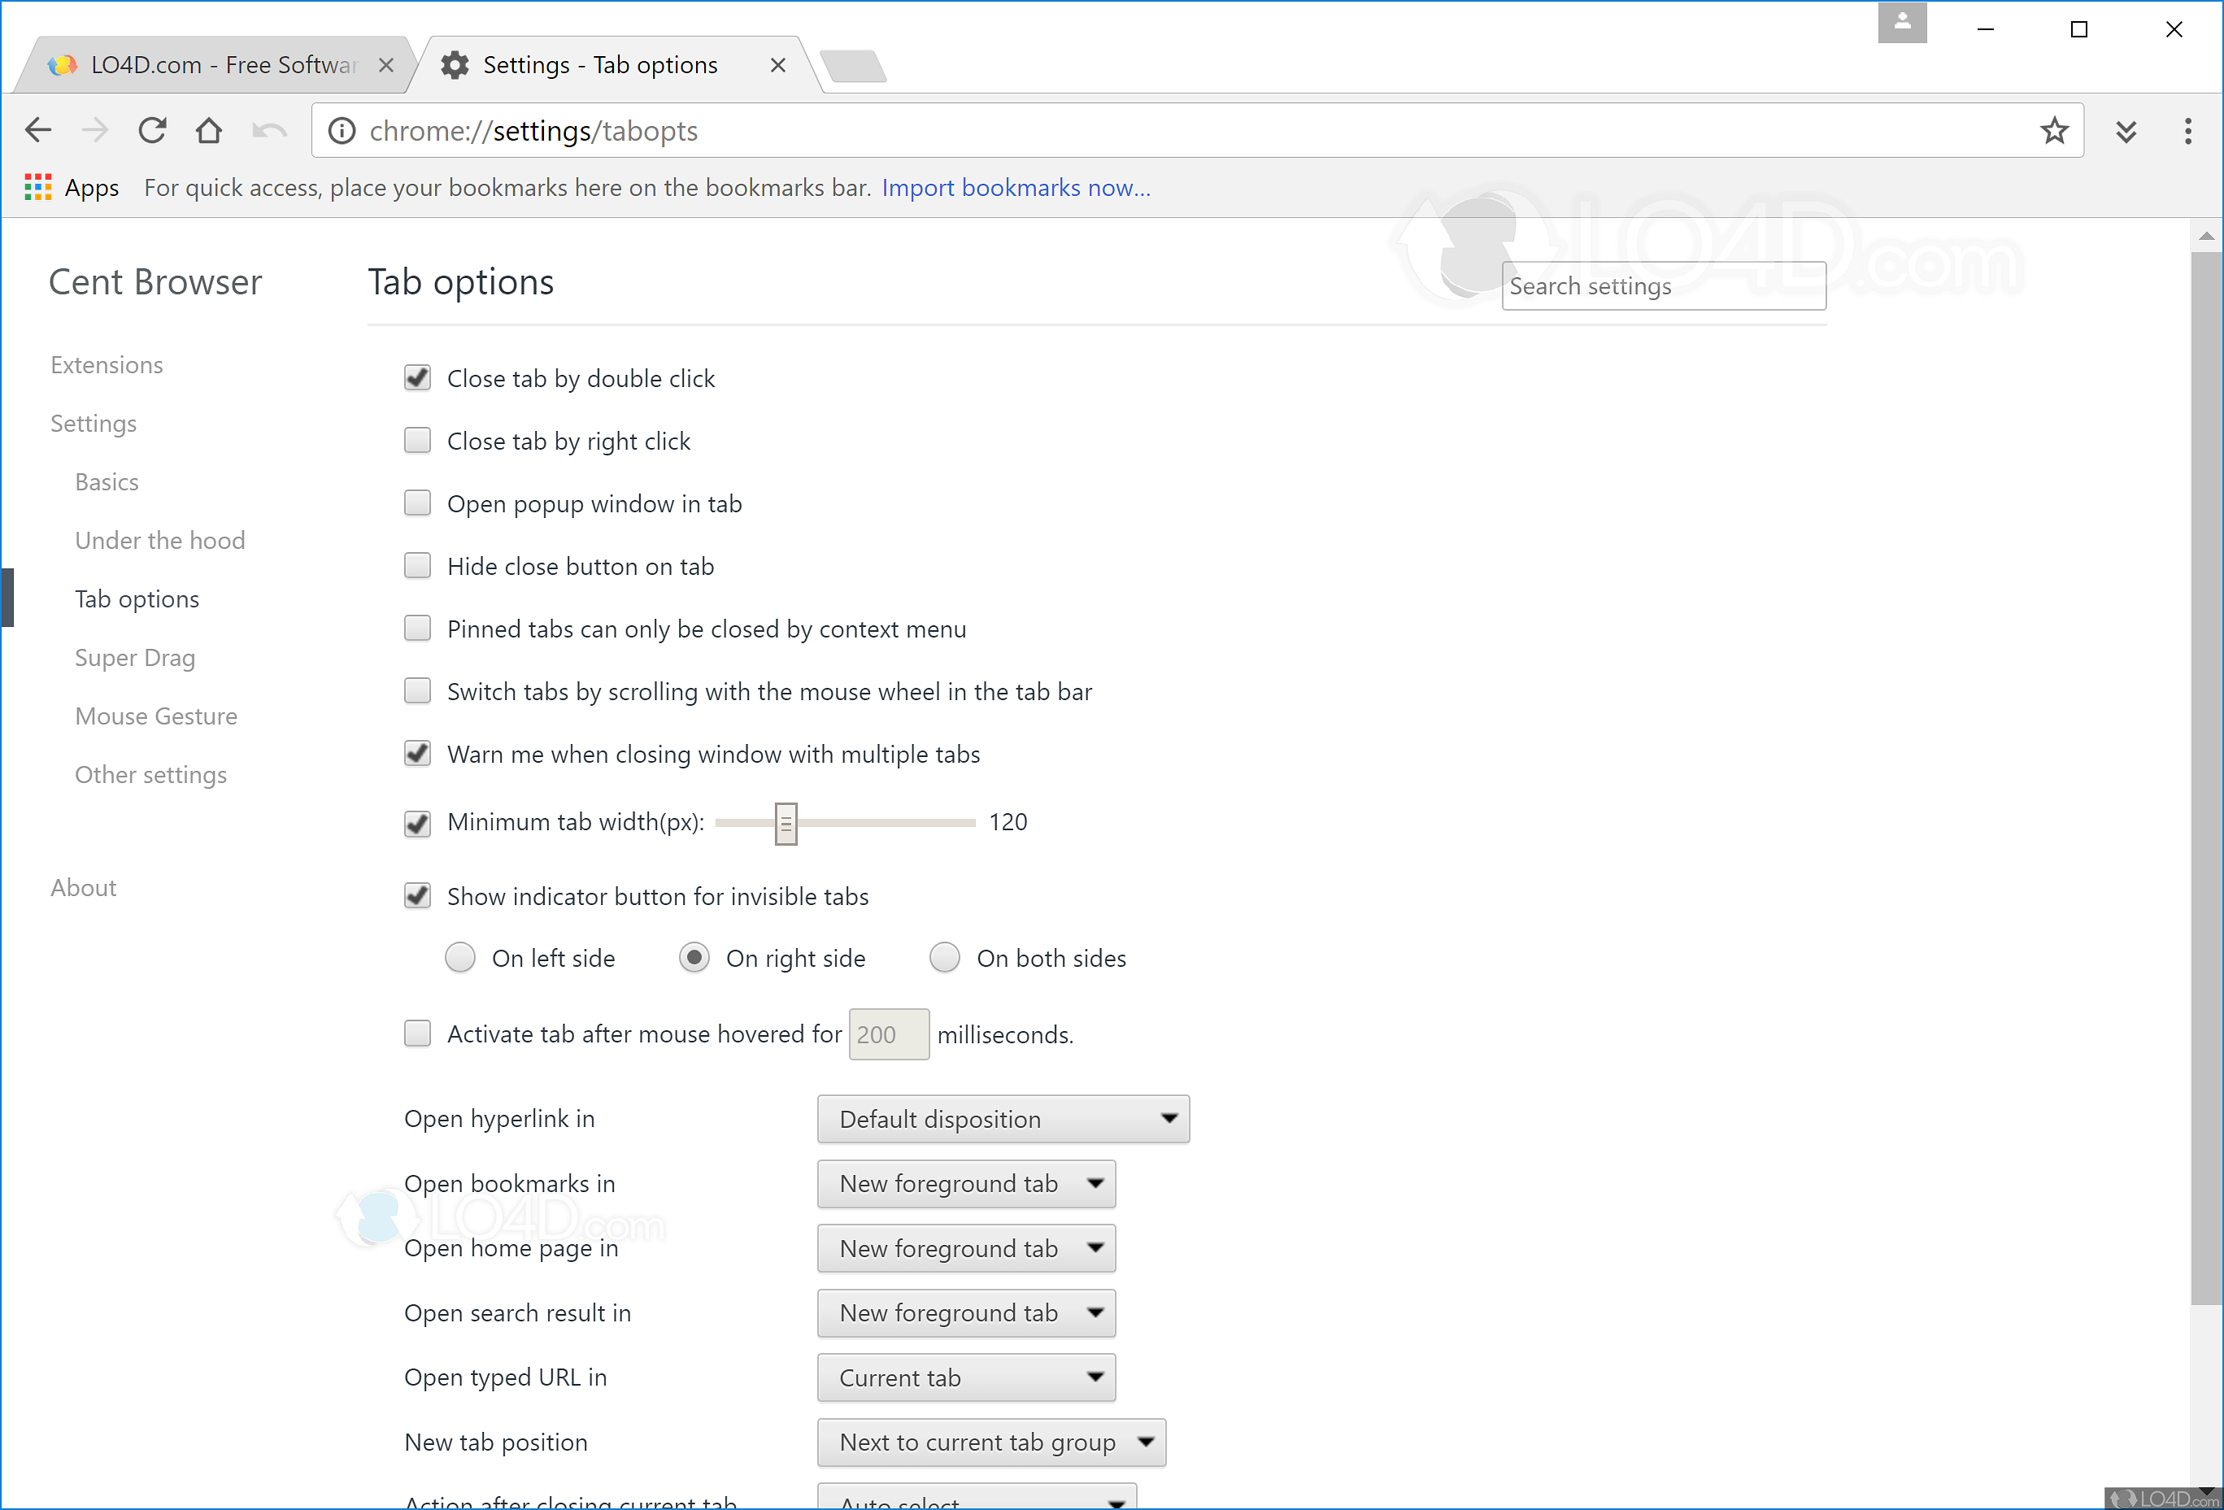Change Open typed URL in dropdown
This screenshot has width=2224, height=1510.
[965, 1377]
